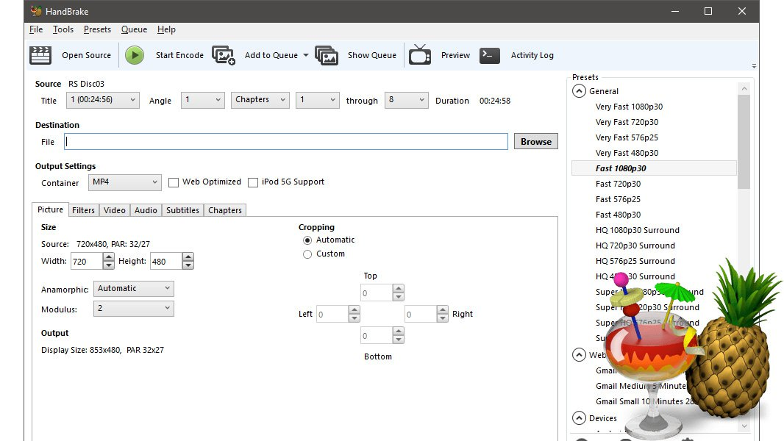Select the Fast 1080p30 preset
784x441 pixels.
click(654, 168)
